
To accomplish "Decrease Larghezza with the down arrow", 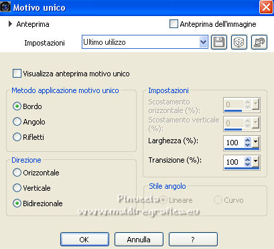I will tap(248, 145).
